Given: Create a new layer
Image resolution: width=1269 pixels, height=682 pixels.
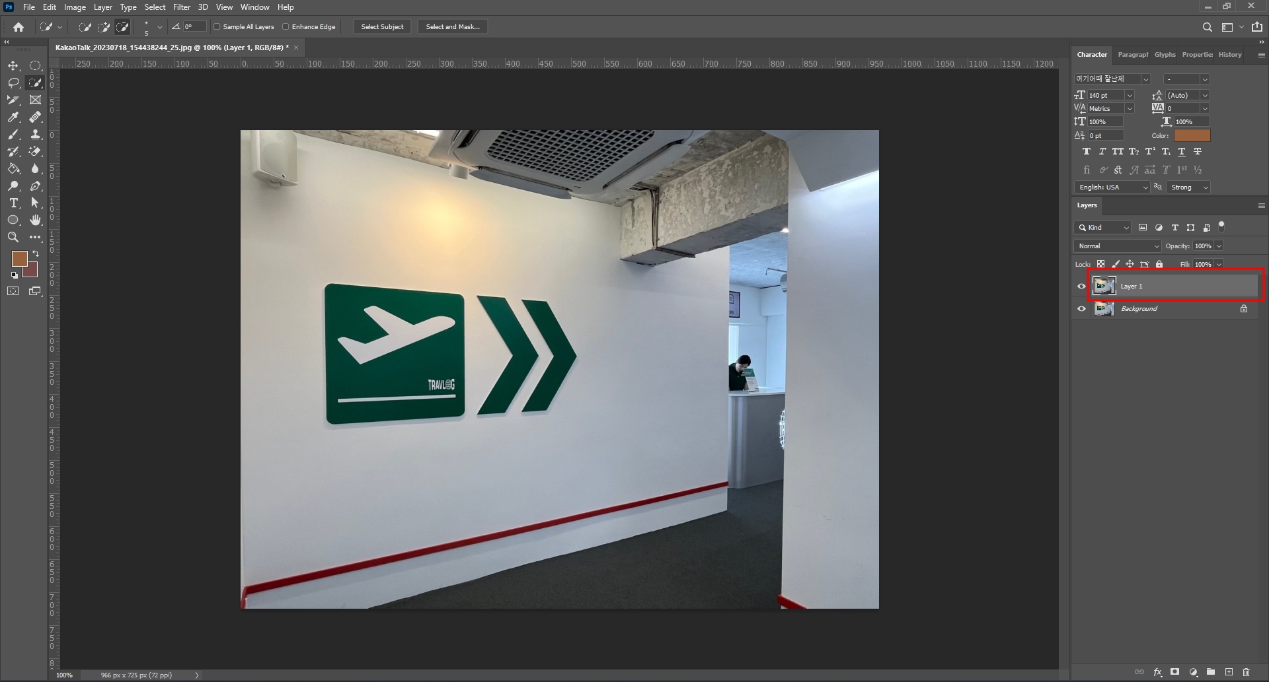Looking at the screenshot, I should coord(1229,672).
